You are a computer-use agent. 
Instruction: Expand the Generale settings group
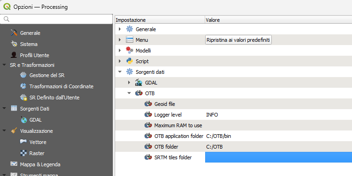120,29
